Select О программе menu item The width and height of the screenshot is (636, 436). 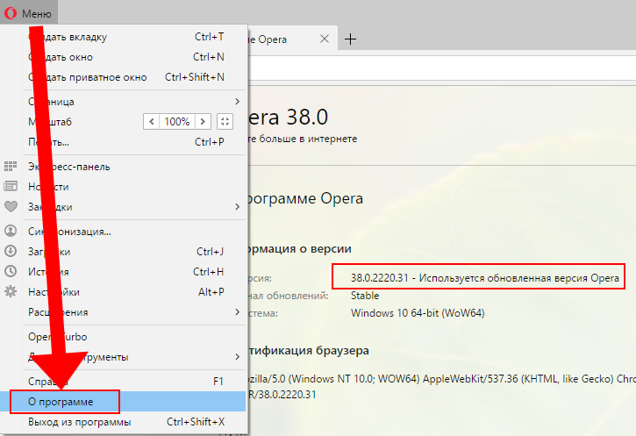pos(63,402)
